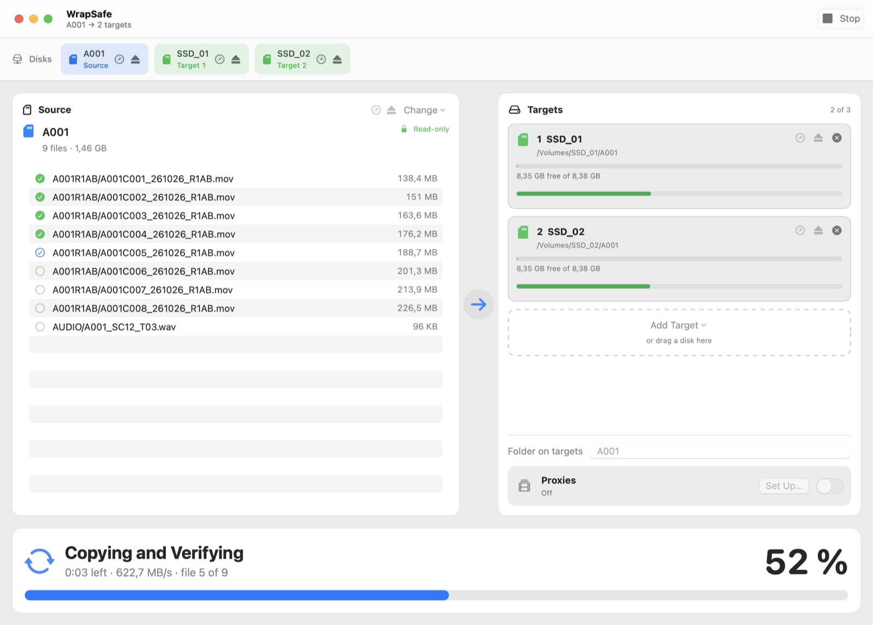The width and height of the screenshot is (873, 625).
Task: Click status circle for AUDIO/A001_SC12_T03.wav
Action: point(40,327)
